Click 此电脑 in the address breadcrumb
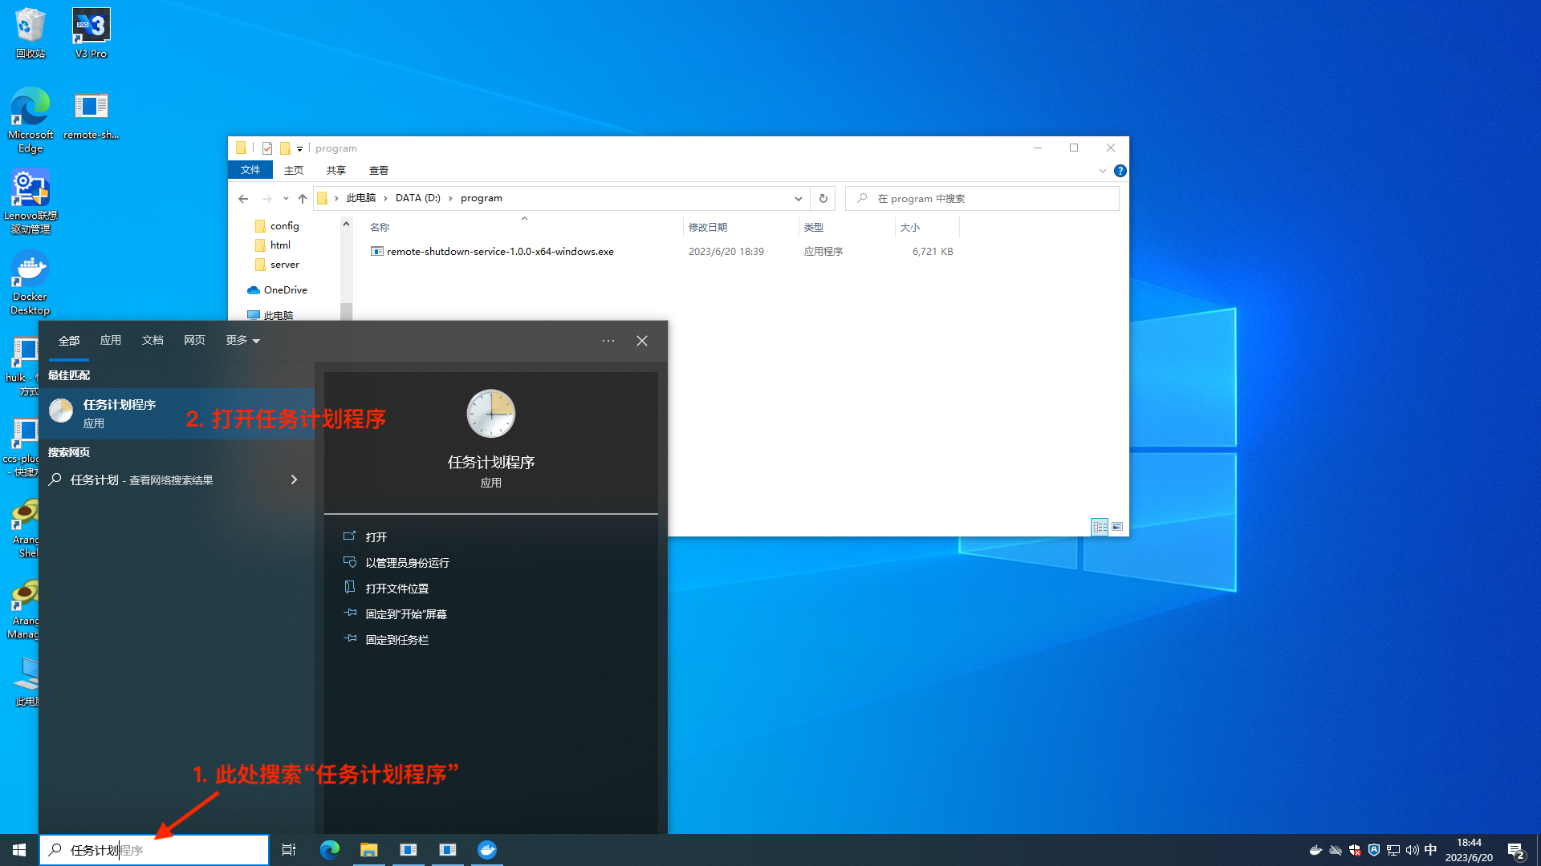Image resolution: width=1541 pixels, height=866 pixels. pos(360,198)
